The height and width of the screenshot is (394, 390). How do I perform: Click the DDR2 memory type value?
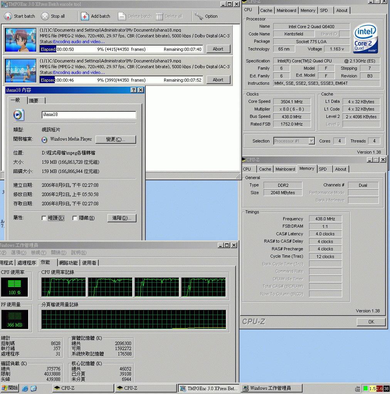(283, 185)
